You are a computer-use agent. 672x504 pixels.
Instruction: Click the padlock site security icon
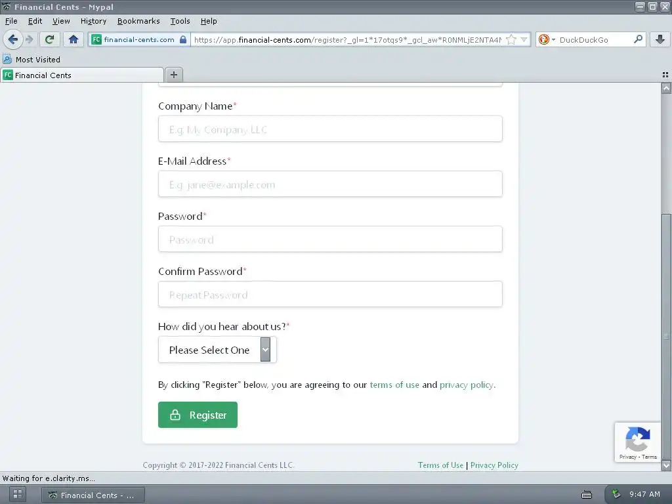coord(183,39)
